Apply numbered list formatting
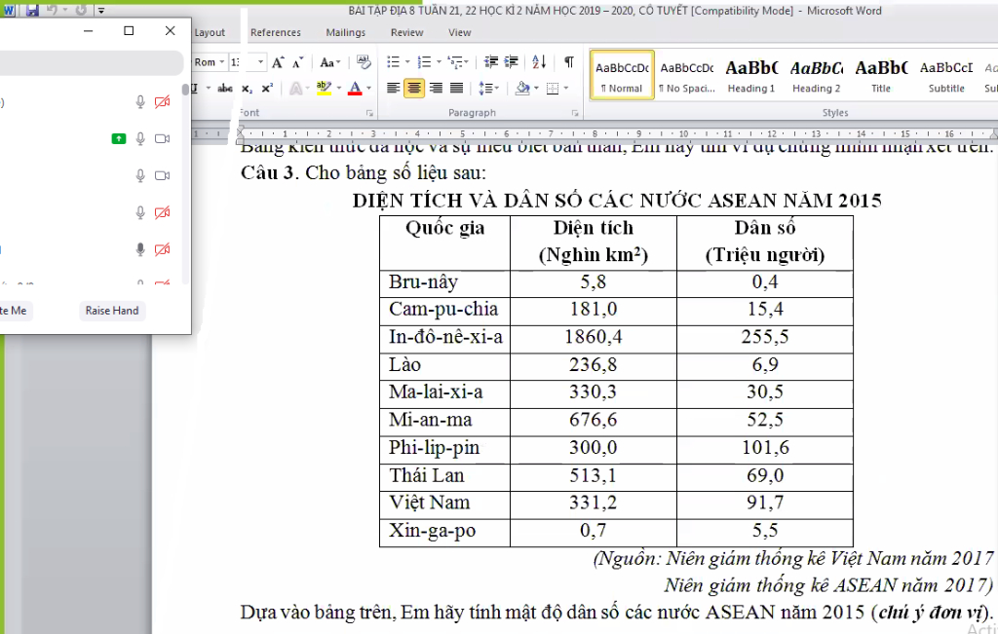The height and width of the screenshot is (634, 998). coord(424,62)
